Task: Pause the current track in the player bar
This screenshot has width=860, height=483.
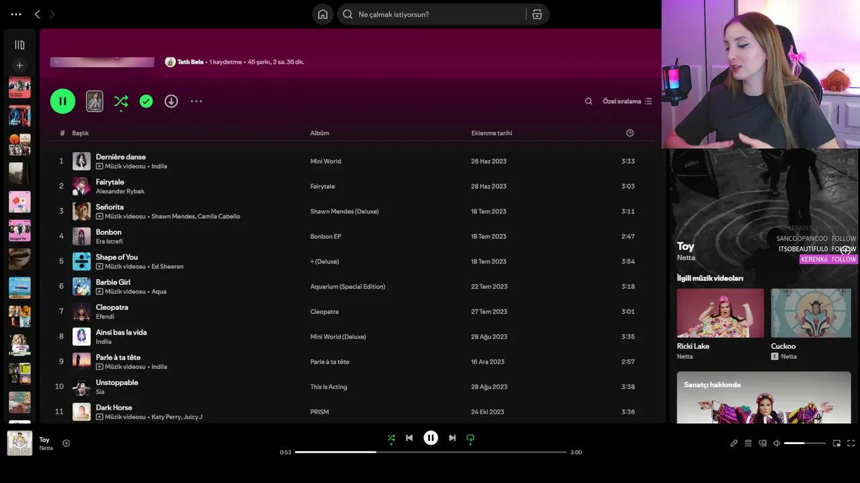Action: 431,438
